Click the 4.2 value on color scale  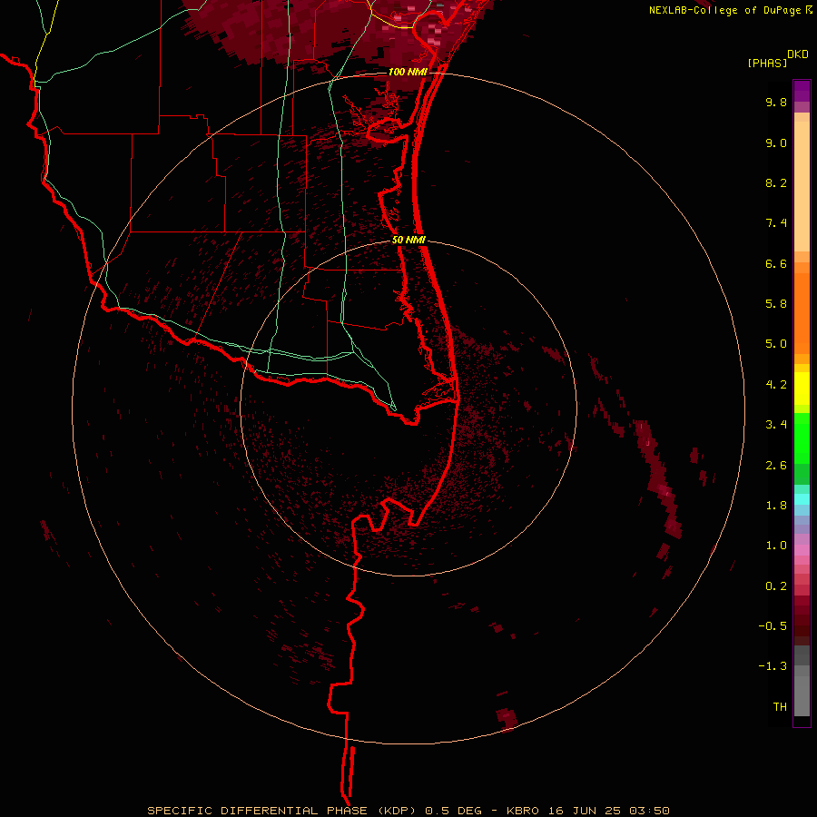point(776,385)
